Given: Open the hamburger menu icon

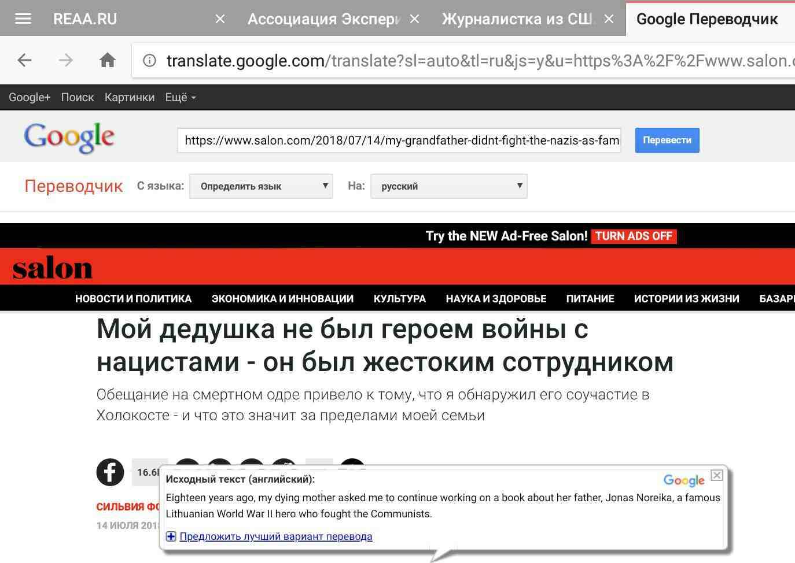Looking at the screenshot, I should [23, 18].
